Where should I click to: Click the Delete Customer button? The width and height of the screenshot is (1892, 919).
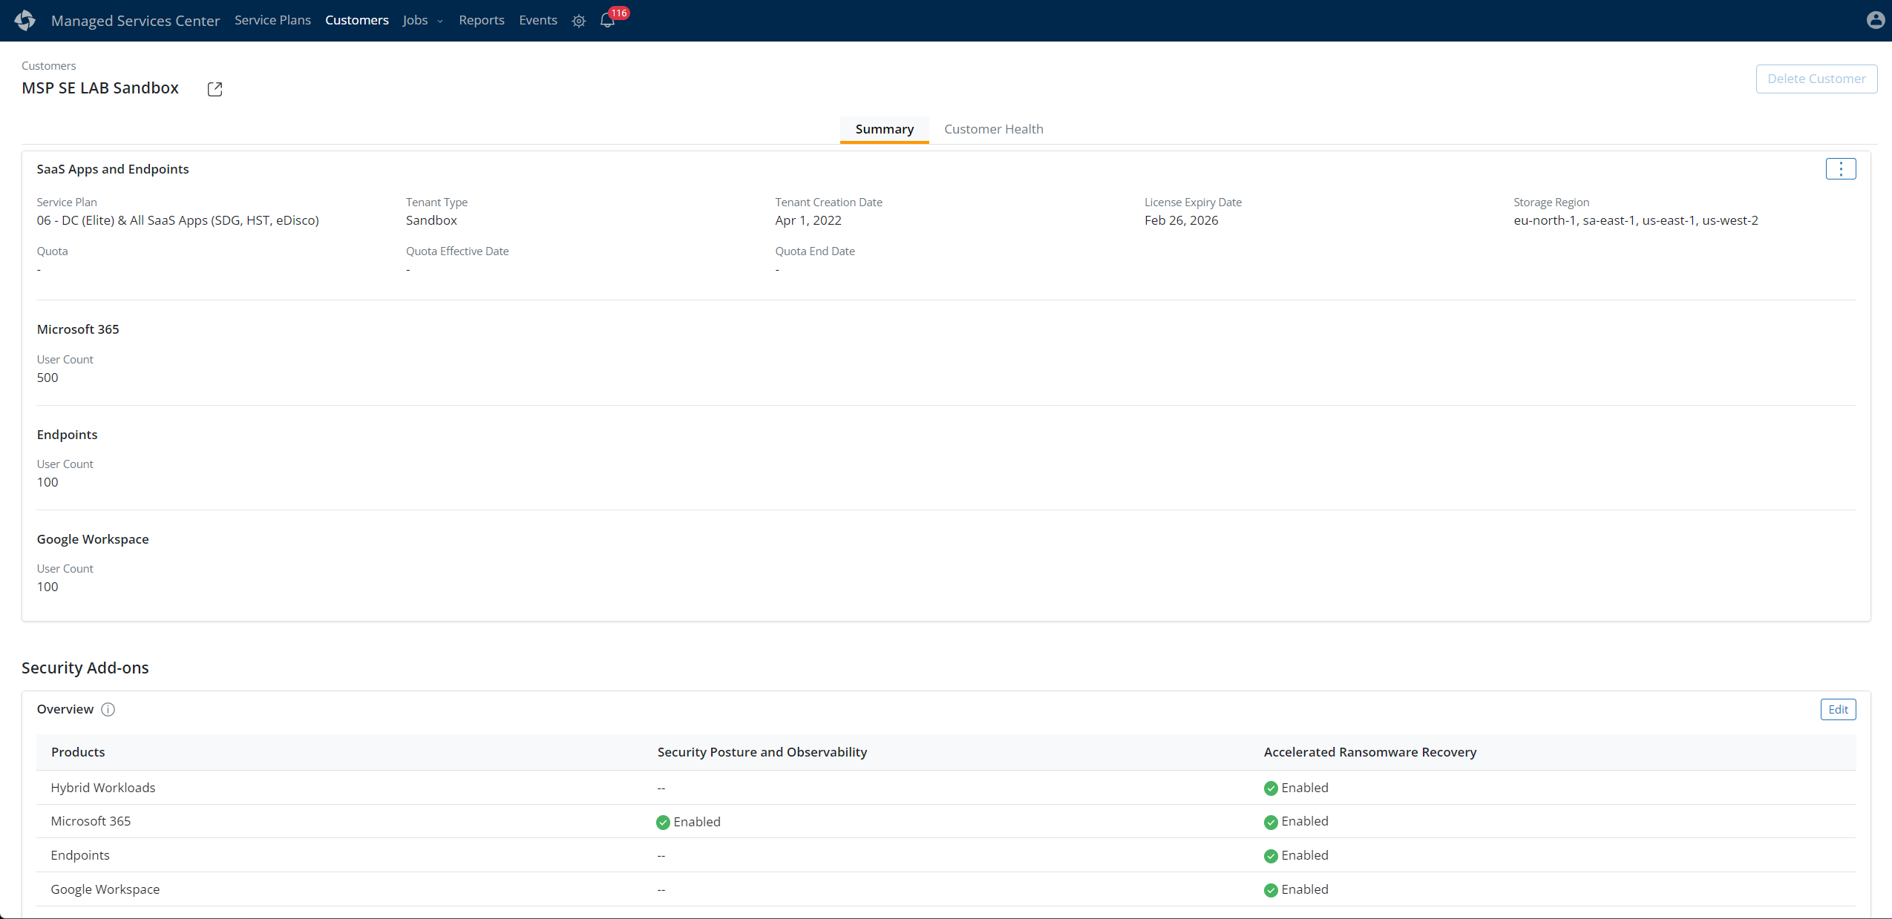[1816, 79]
